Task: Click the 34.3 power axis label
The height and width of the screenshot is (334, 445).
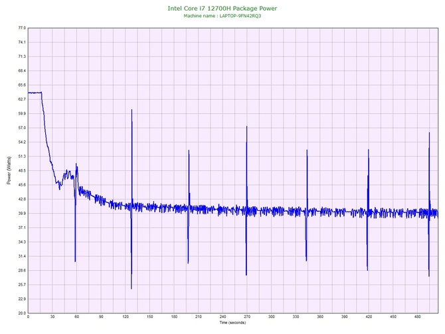Action: tap(22, 242)
